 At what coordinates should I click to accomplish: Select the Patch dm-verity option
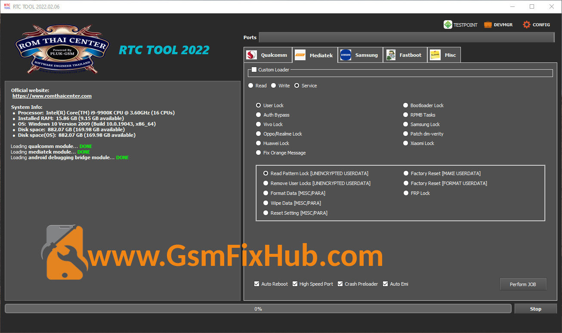pyautogui.click(x=406, y=134)
